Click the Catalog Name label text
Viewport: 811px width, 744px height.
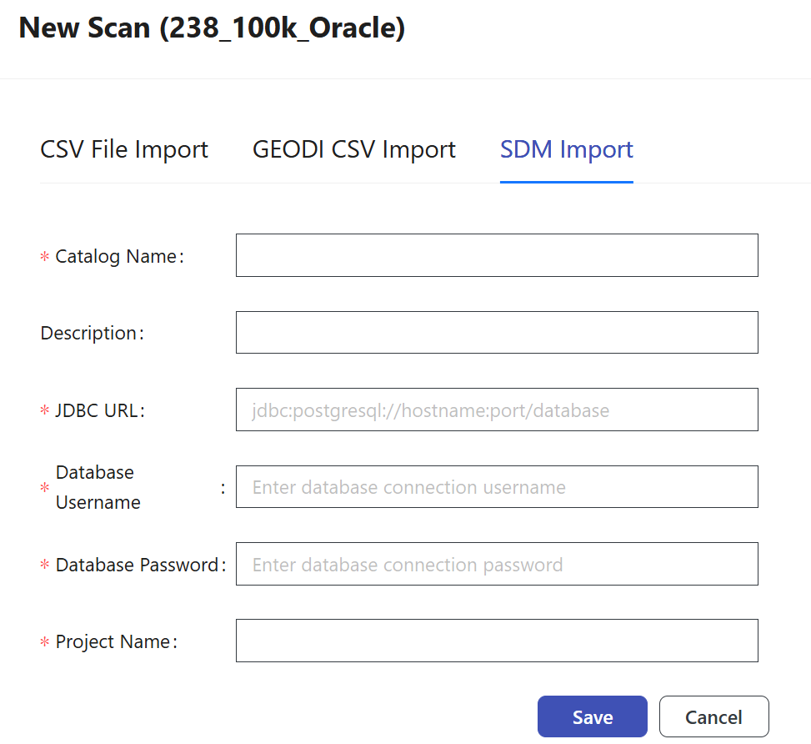pyautogui.click(x=116, y=257)
